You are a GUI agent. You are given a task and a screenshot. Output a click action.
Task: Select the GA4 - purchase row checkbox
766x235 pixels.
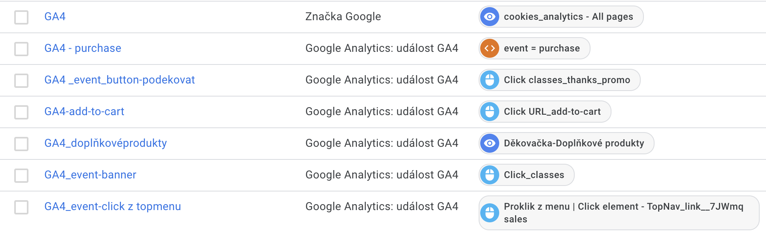click(21, 49)
